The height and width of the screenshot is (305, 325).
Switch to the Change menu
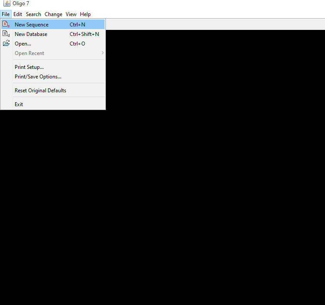(x=53, y=14)
